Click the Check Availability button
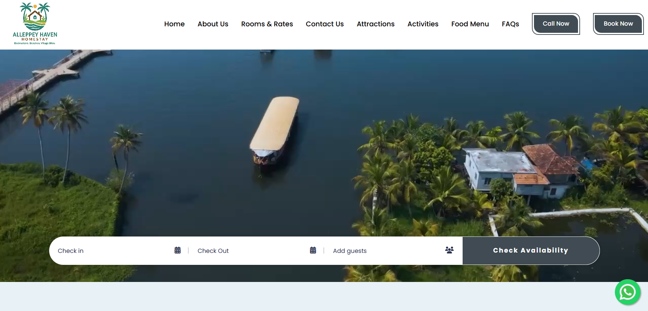This screenshot has height=311, width=648. pos(531,251)
